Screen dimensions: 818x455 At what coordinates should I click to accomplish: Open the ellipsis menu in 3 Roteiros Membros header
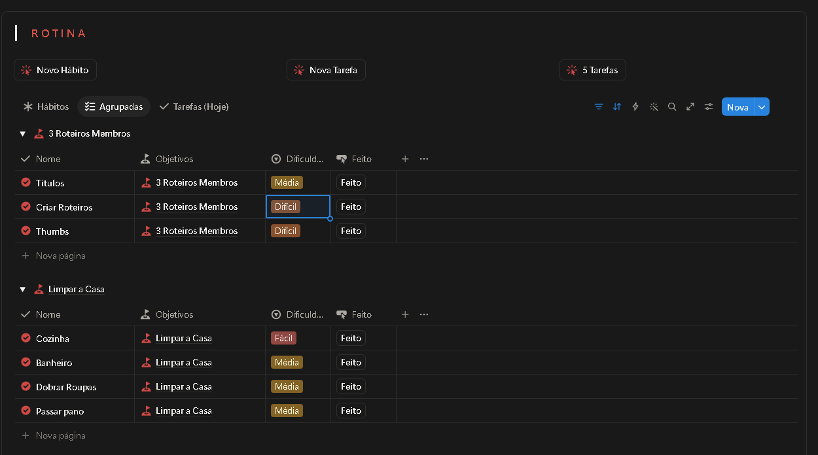pos(424,159)
